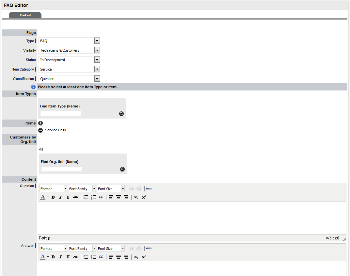
Task: Open Format dropdown in Question editor
Action: tap(53, 189)
